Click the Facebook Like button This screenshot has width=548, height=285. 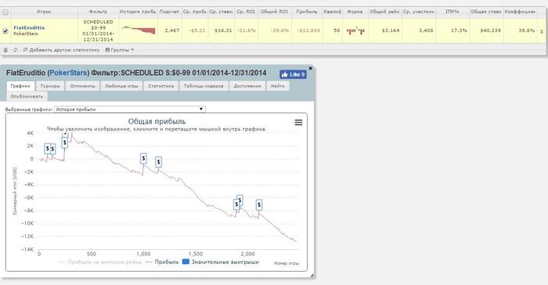coord(293,74)
